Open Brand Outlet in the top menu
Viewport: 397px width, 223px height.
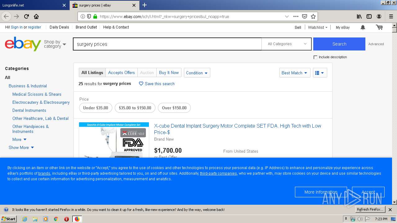click(86, 27)
